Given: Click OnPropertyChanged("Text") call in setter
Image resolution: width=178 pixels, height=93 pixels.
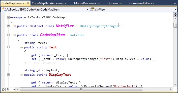Looking at the screenshot, I should tap(90, 59).
